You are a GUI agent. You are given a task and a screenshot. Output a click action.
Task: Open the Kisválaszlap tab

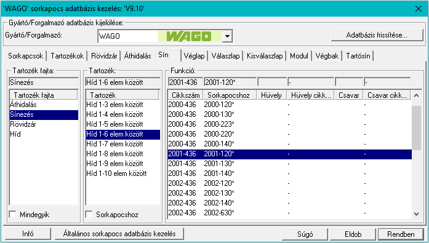[x=265, y=56]
